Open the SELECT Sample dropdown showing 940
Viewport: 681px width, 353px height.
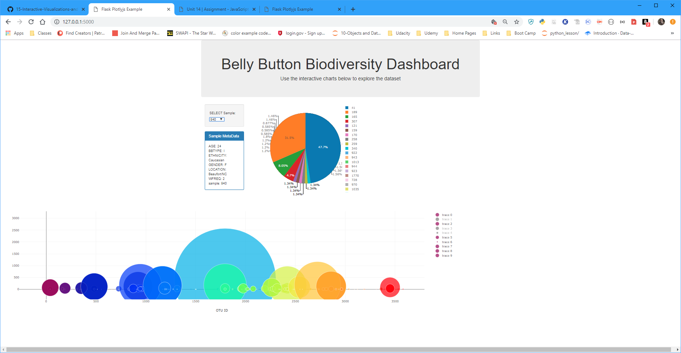pos(217,119)
